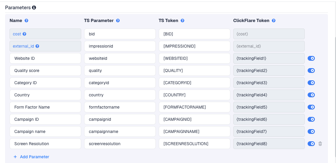336x163 pixels.
Task: Click the help icon beside TS Parameter header
Action: [118, 21]
